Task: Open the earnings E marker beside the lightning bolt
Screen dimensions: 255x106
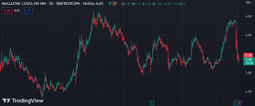Action: click(235, 102)
